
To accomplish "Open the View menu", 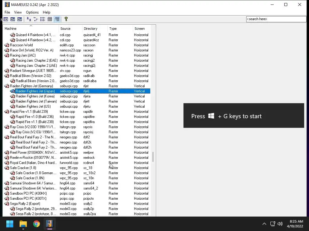I will [x=18, y=12].
